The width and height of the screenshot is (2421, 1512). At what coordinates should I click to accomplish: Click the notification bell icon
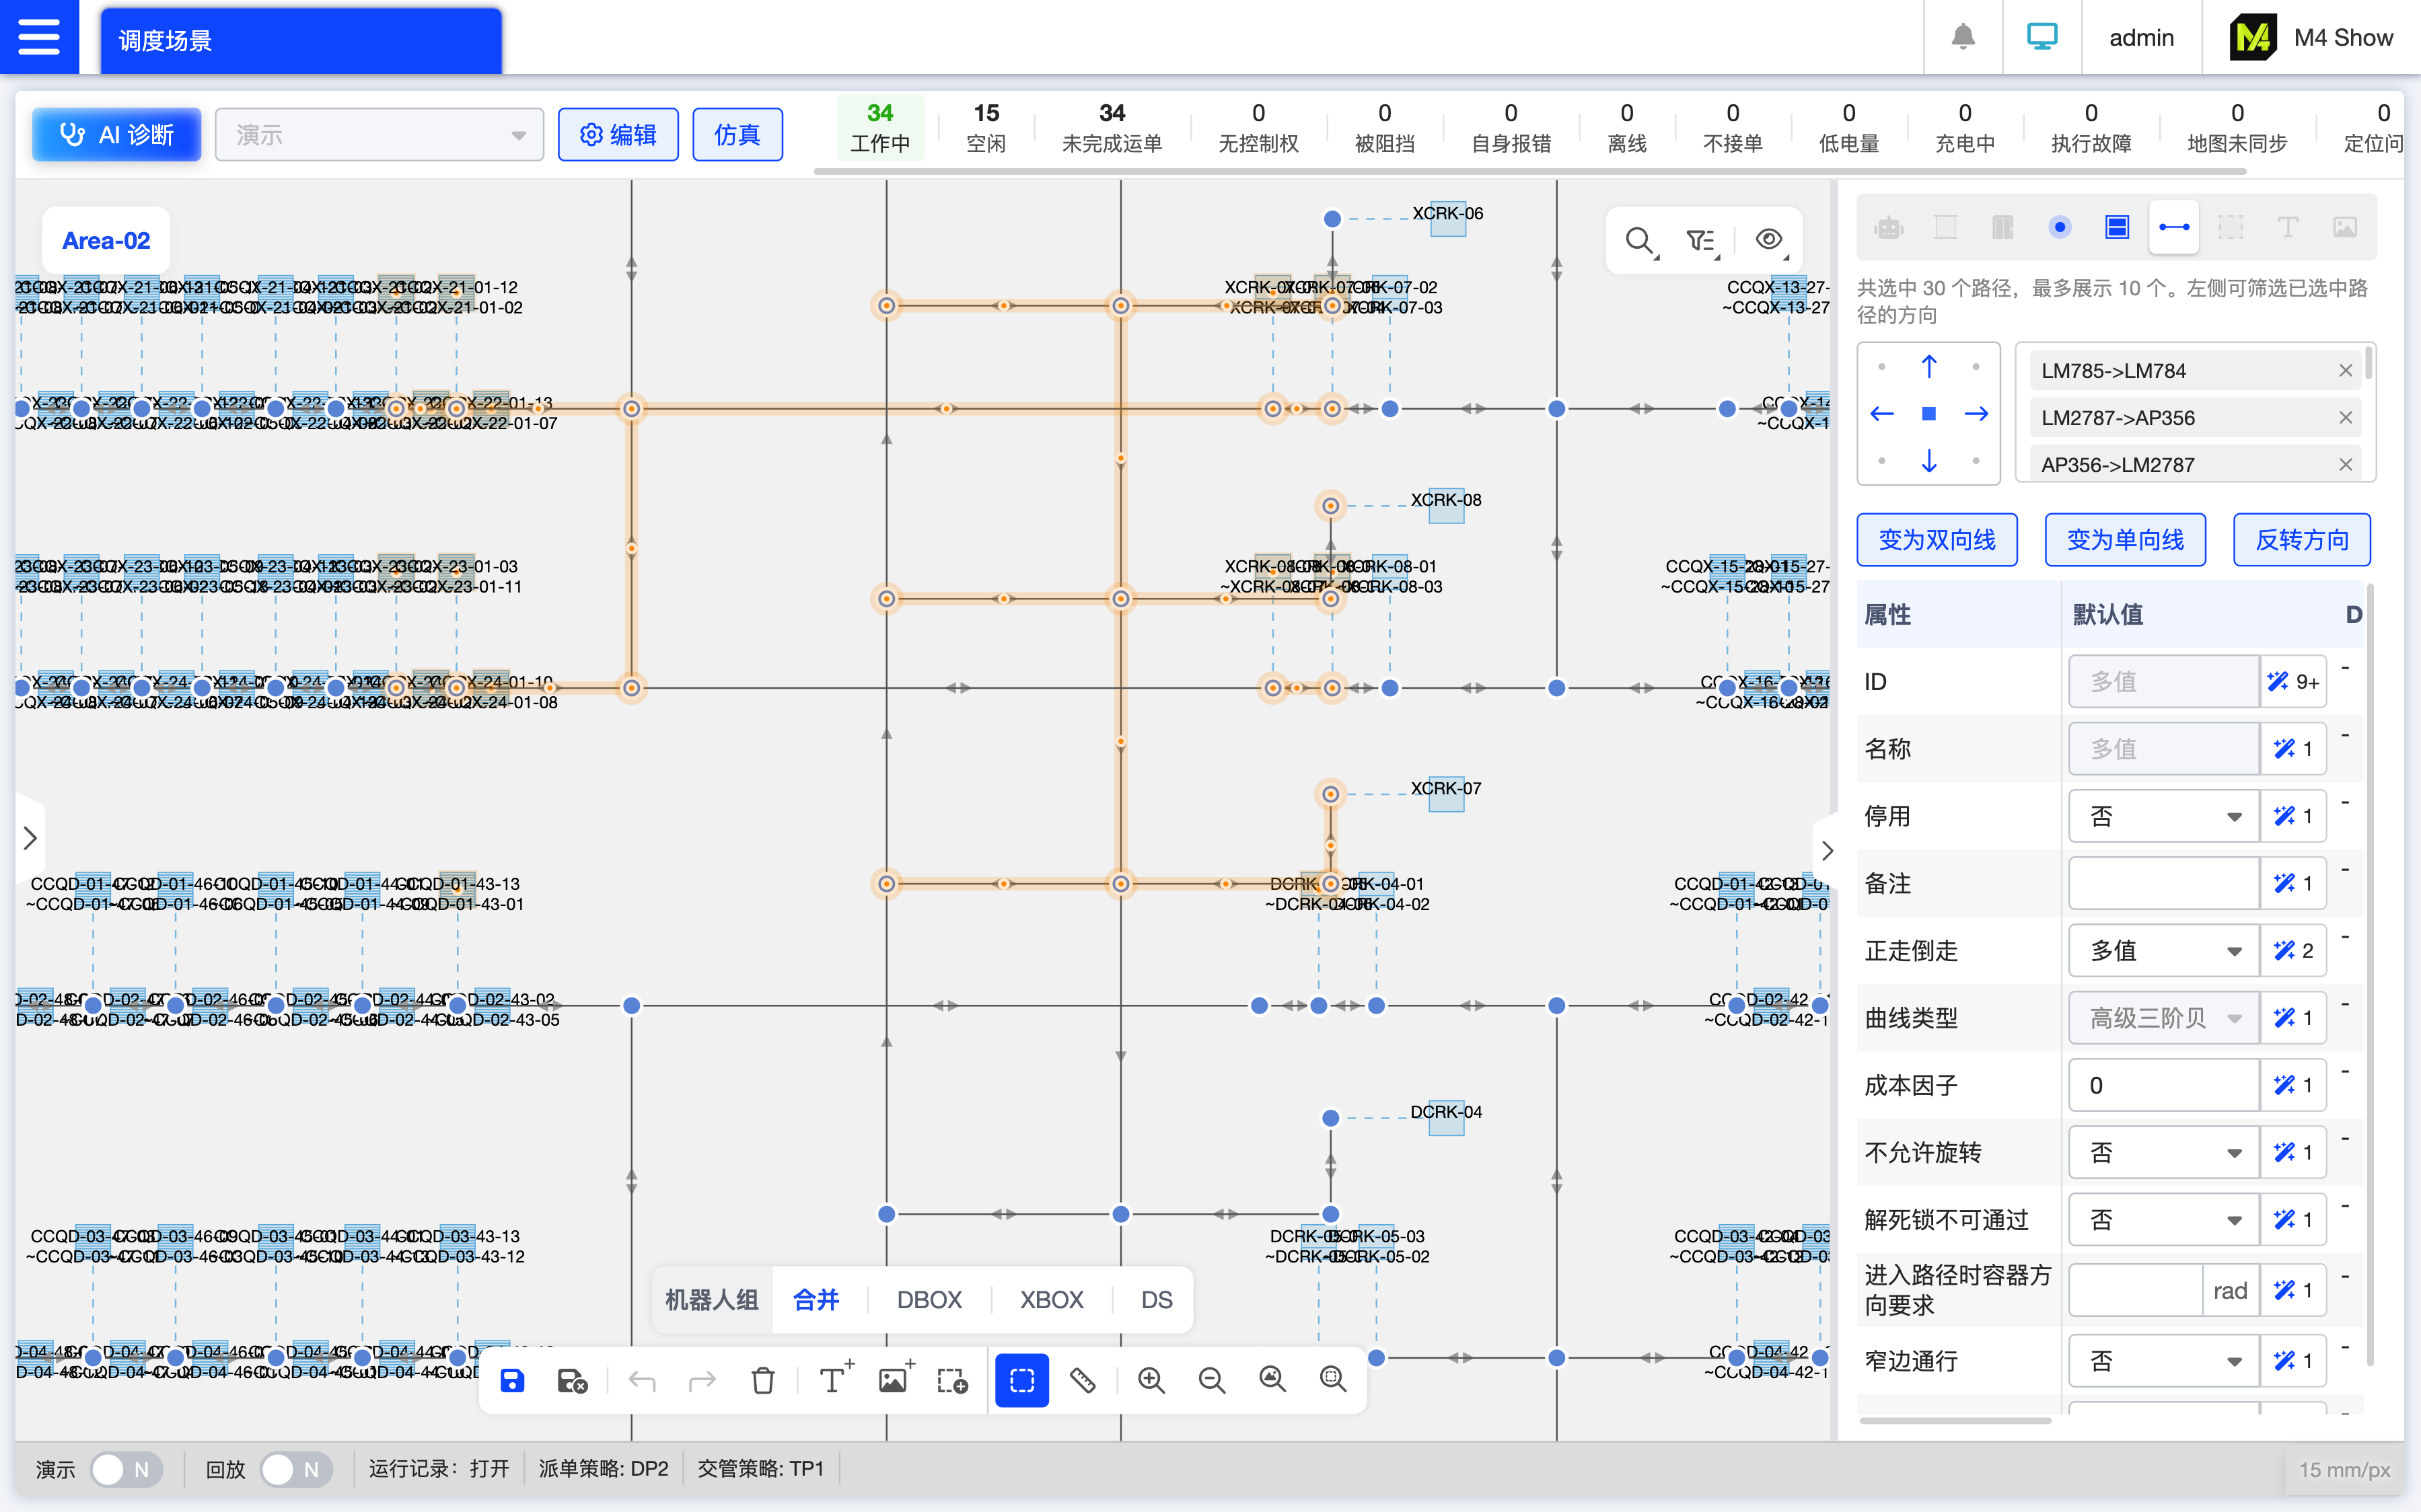pos(1963,37)
